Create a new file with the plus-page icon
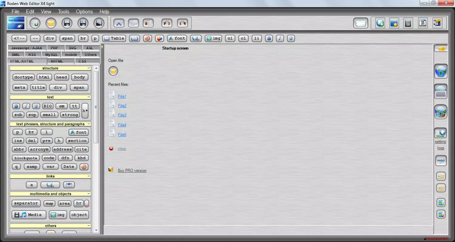This screenshot has height=242, width=455. point(35,23)
